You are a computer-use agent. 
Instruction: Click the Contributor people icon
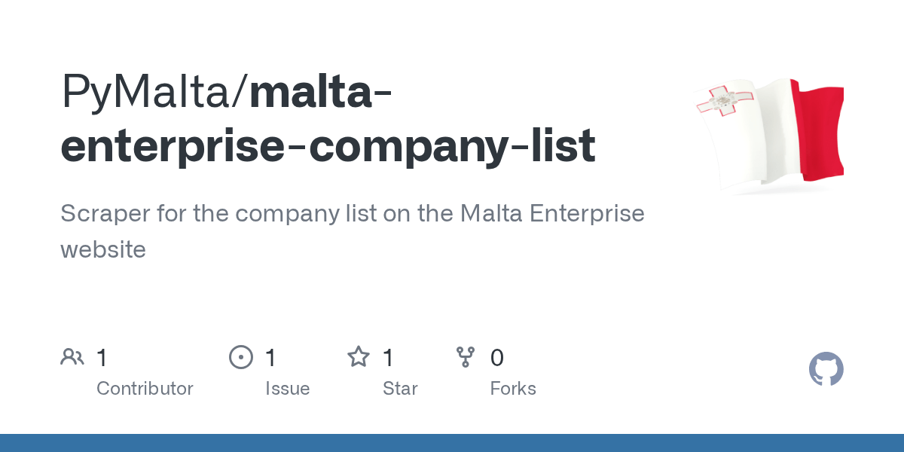[x=72, y=357]
